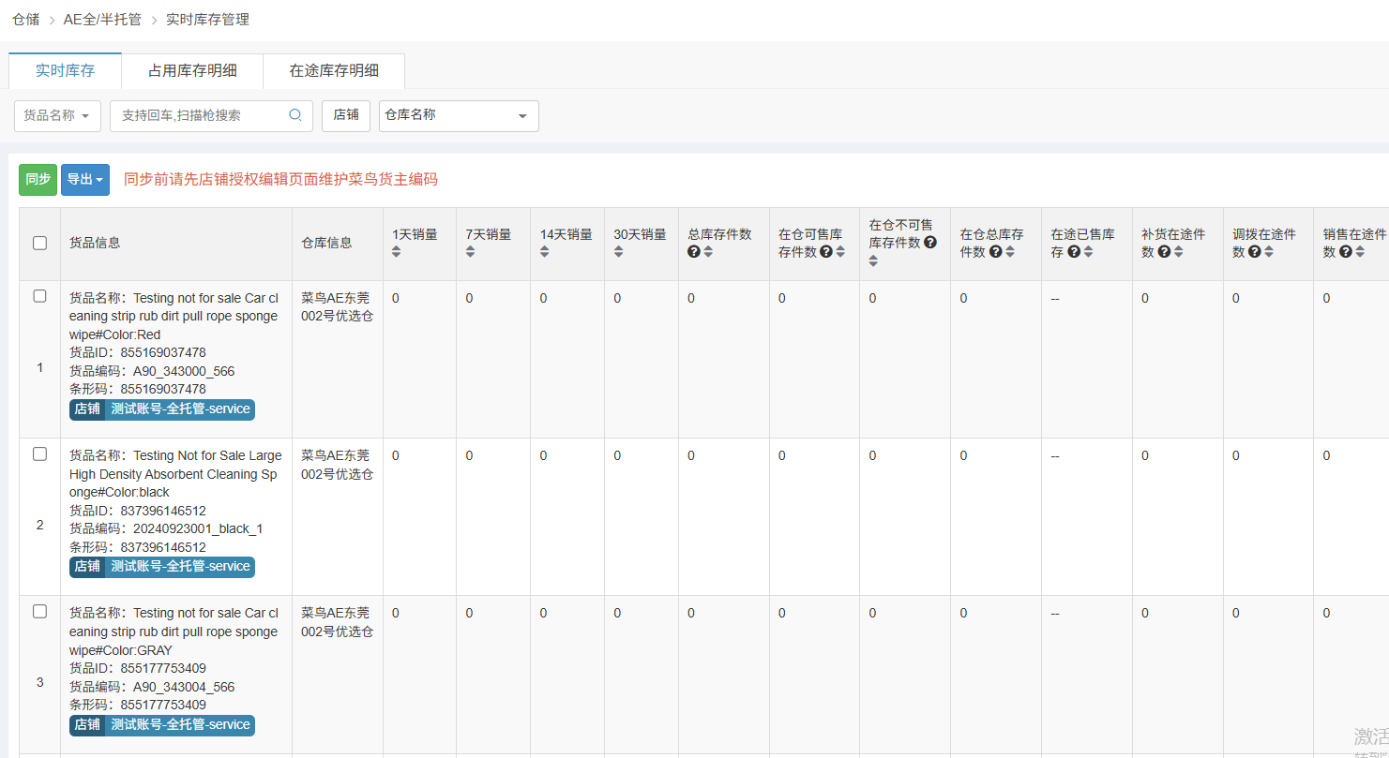Click help icon for 在仓不可售库存件数

click(x=930, y=243)
